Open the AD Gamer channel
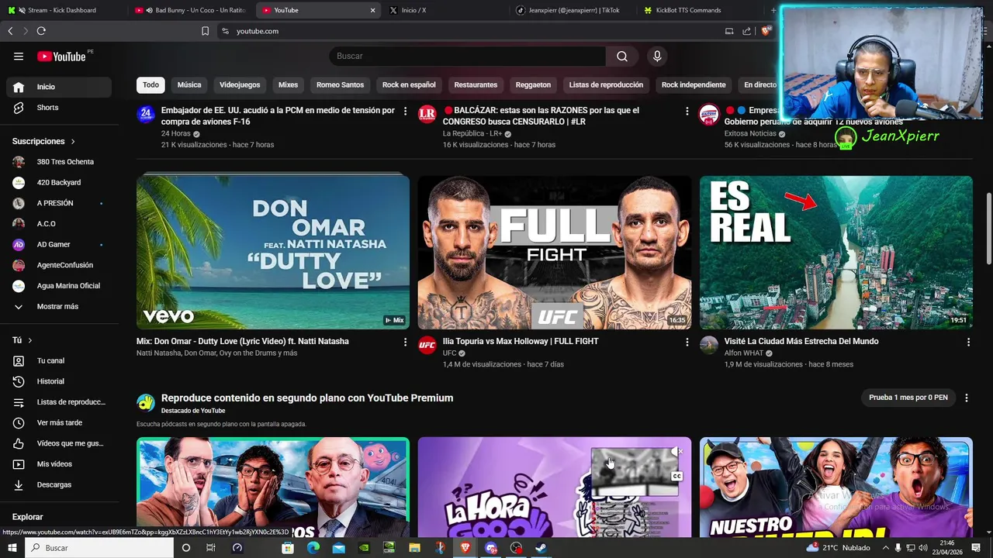Viewport: 993px width, 558px height. [x=59, y=245]
